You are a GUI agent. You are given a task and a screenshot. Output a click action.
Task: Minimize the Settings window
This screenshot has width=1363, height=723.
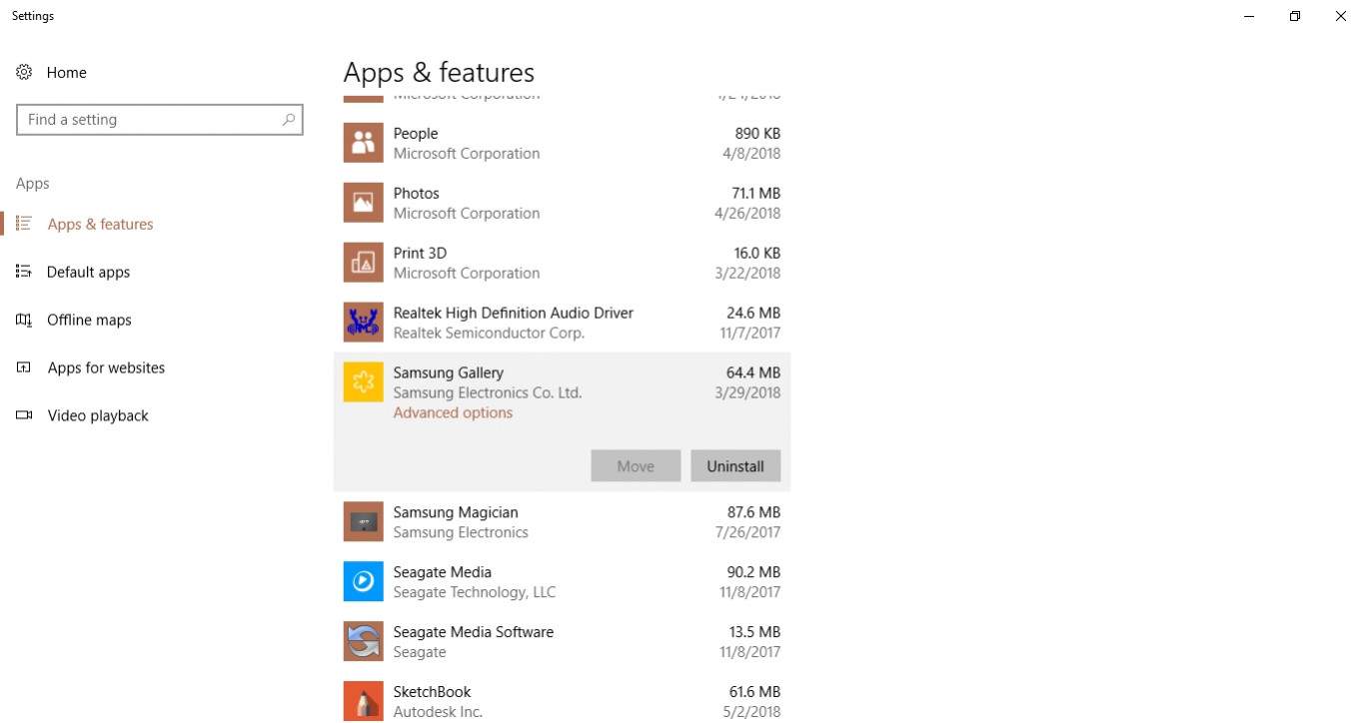(1249, 16)
